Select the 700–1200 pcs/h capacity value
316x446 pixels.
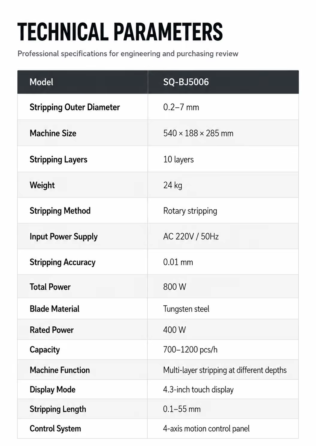click(x=190, y=350)
